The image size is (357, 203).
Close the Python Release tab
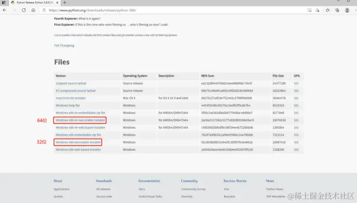click(57, 3)
